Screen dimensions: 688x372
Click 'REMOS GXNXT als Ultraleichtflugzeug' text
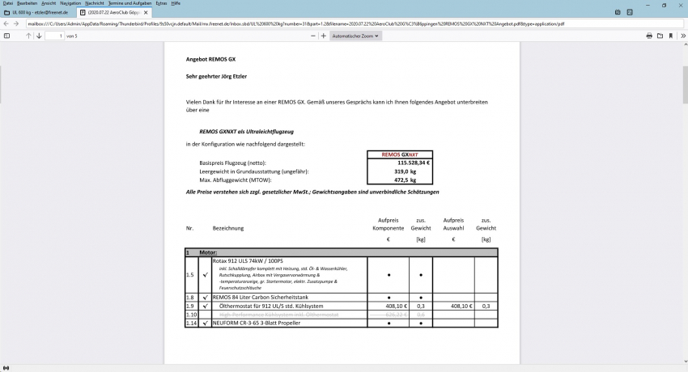pos(246,132)
